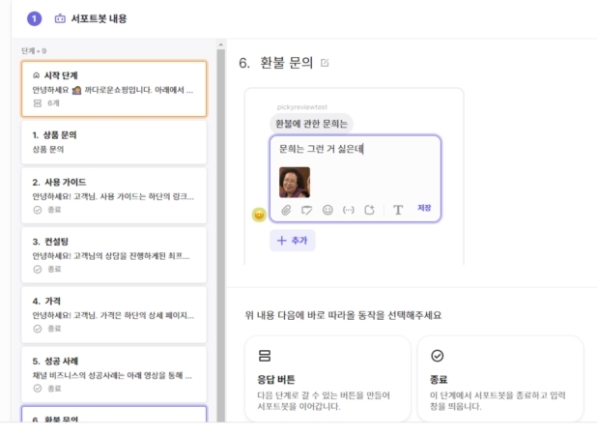This screenshot has height=436, width=597.
Task: Select the 2. 사용 가이드 step card
Action: tap(114, 195)
